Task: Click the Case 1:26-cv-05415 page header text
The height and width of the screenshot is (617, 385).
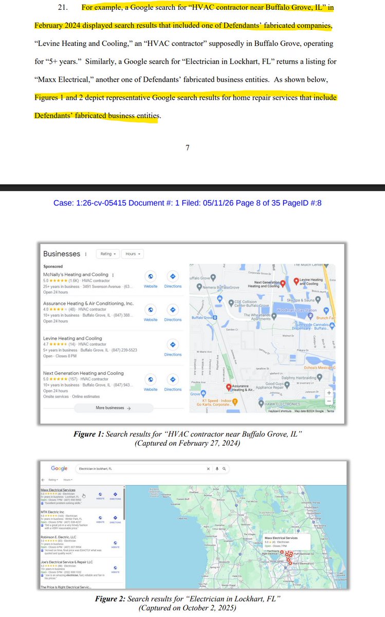Action: point(187,203)
